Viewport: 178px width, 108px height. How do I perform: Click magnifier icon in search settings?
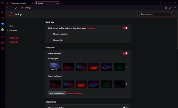pyautogui.click(x=172, y=14)
